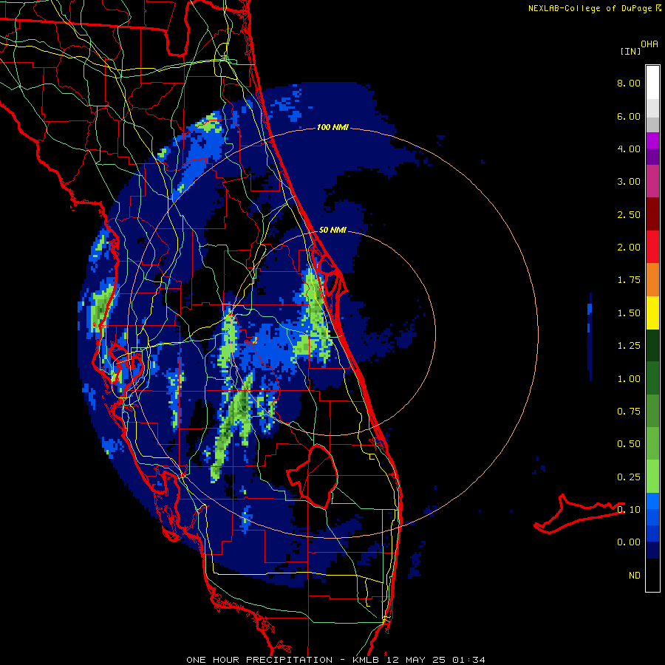This screenshot has height=665, width=665.
Task: Select the 0.50 legend value
Action: pos(629,444)
